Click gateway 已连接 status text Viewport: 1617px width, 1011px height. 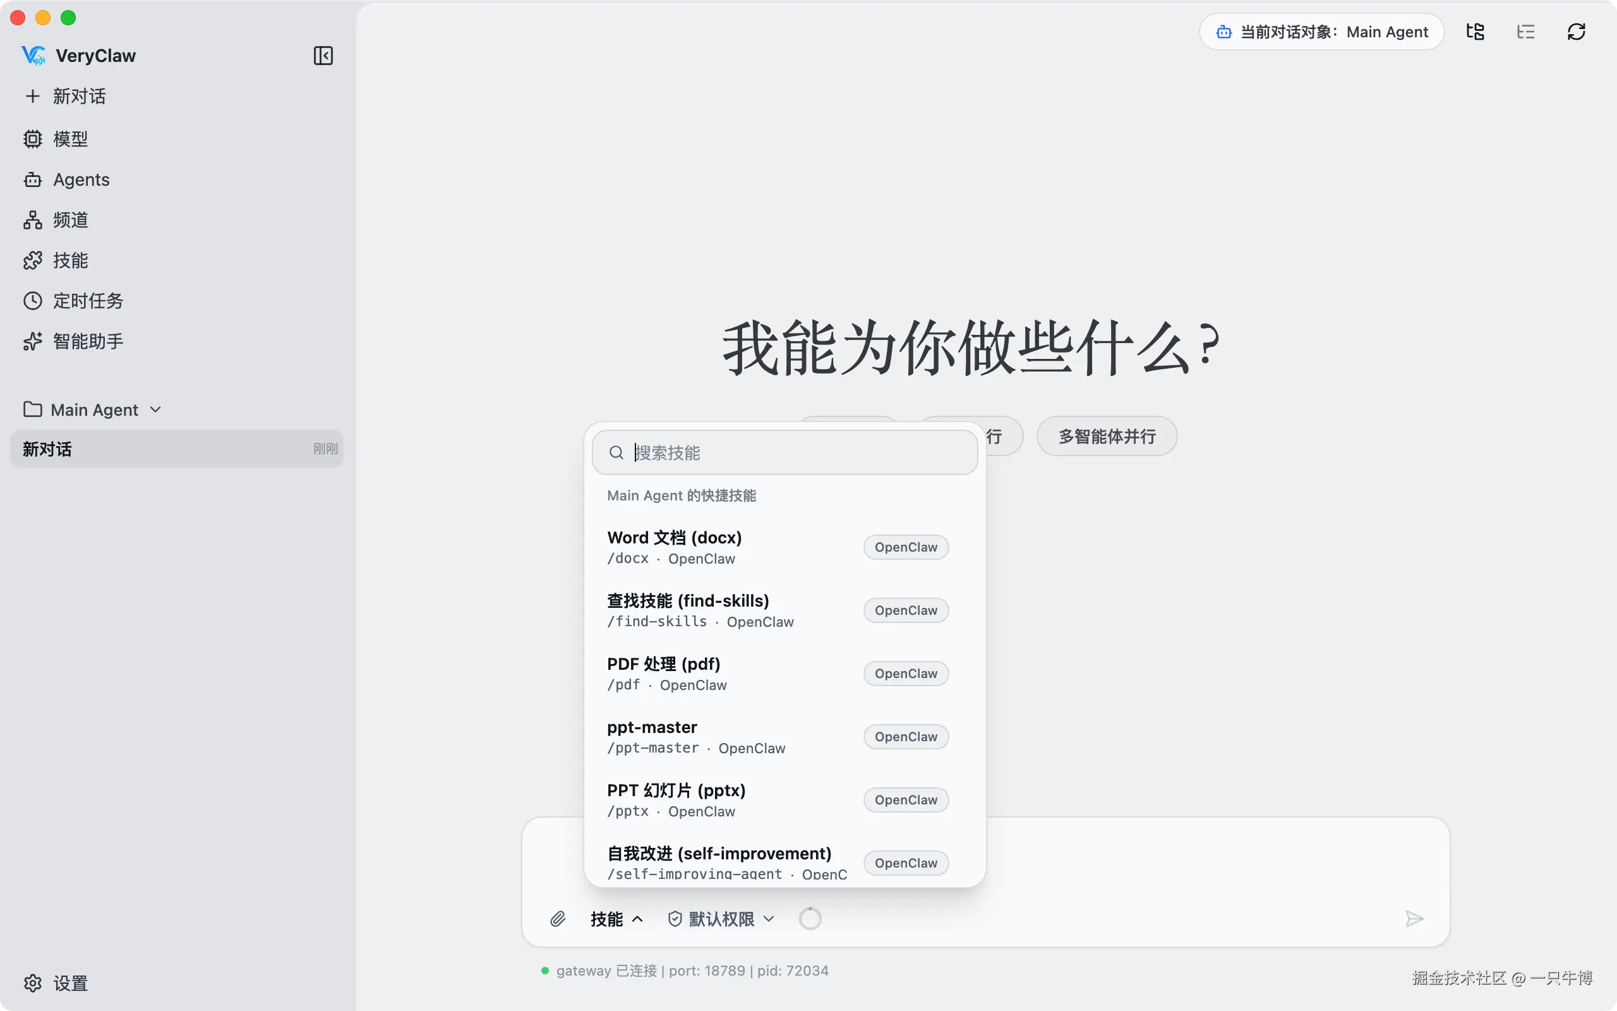[692, 970]
